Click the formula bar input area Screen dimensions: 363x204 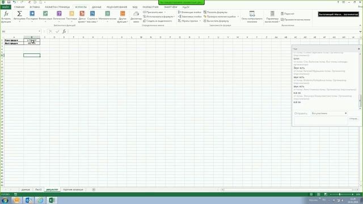[213, 32]
